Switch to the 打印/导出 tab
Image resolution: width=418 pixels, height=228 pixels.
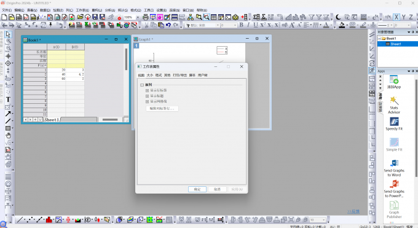pyautogui.click(x=180, y=76)
